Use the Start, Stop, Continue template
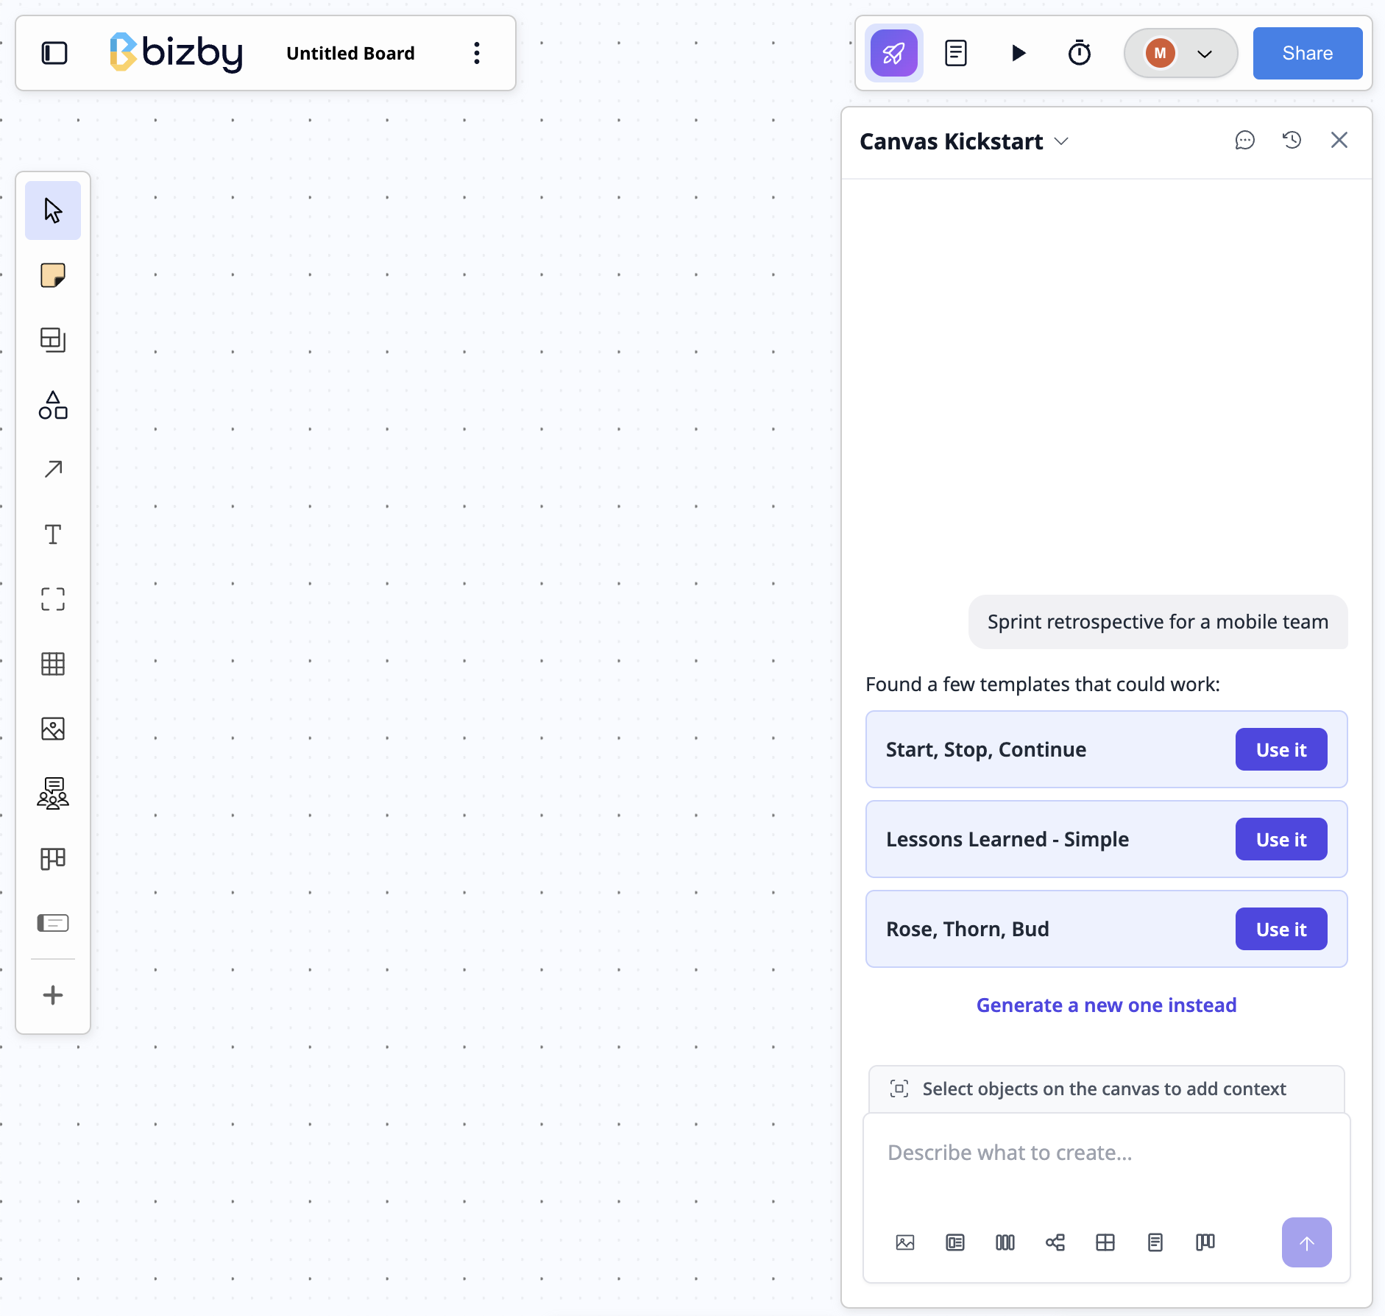Image resolution: width=1385 pixels, height=1316 pixels. 1281,749
